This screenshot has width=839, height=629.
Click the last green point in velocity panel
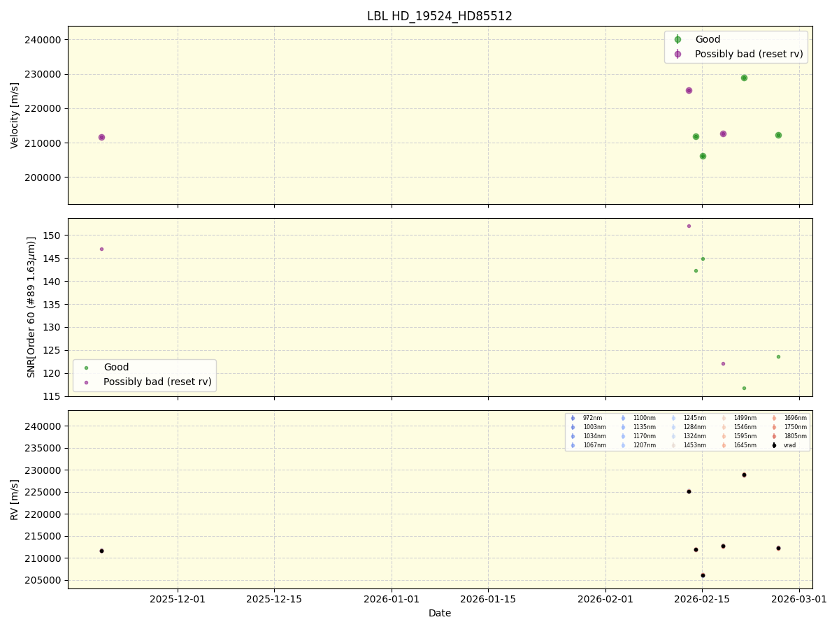tap(778, 135)
